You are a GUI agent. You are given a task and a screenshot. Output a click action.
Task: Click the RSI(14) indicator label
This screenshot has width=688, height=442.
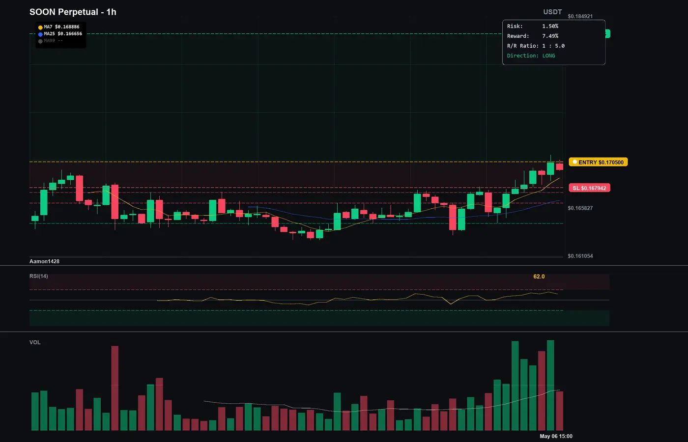(39, 276)
